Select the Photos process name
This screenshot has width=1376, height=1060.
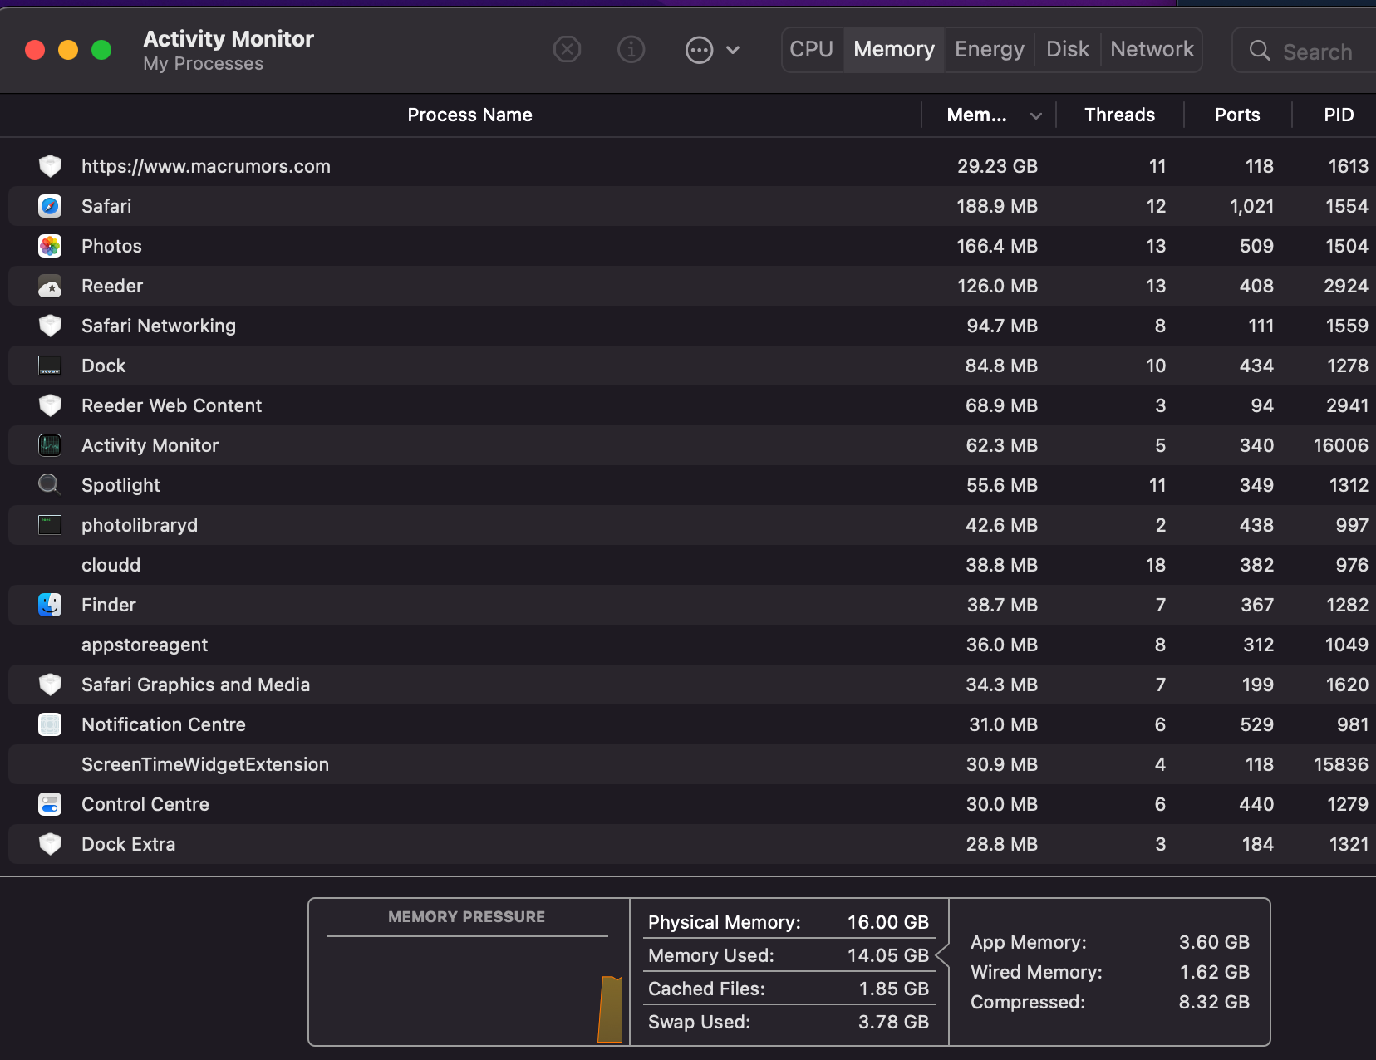[x=111, y=246]
